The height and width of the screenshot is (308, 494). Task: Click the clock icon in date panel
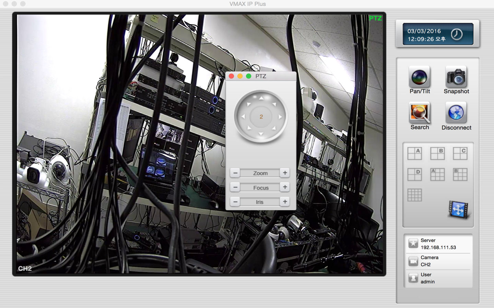pos(457,34)
